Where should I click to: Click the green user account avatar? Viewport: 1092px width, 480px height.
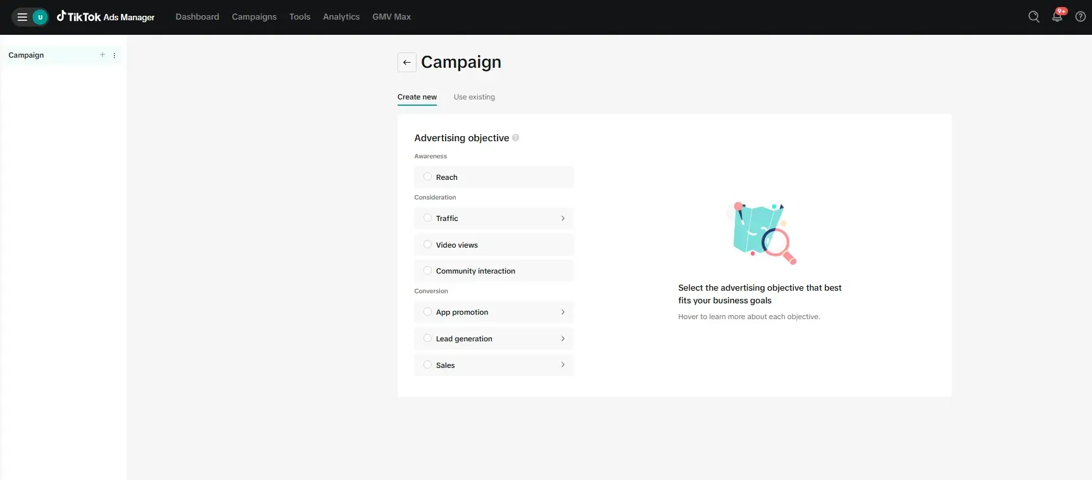(x=40, y=17)
